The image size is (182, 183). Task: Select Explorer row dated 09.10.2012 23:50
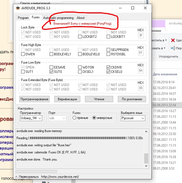(x=164, y=134)
